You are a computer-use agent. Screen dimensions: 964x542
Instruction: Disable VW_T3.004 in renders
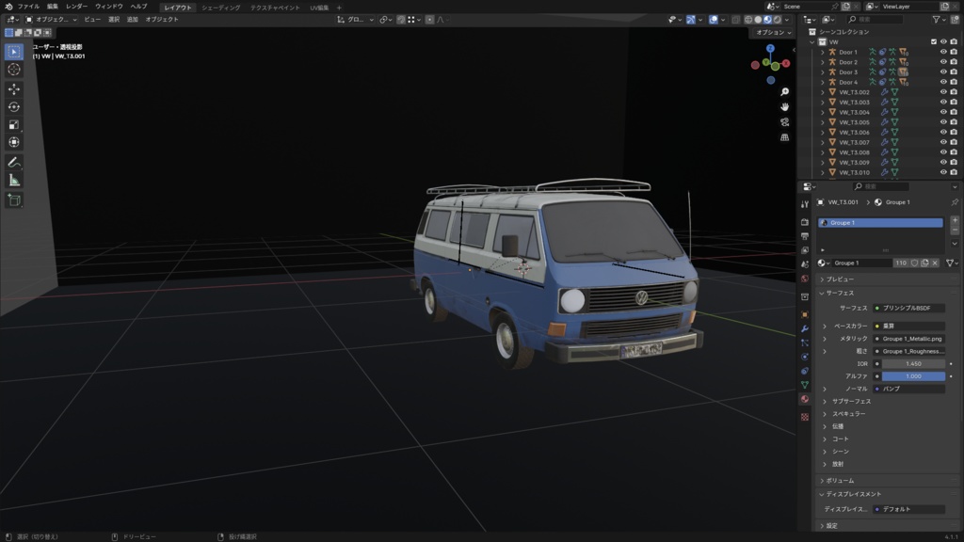(954, 112)
